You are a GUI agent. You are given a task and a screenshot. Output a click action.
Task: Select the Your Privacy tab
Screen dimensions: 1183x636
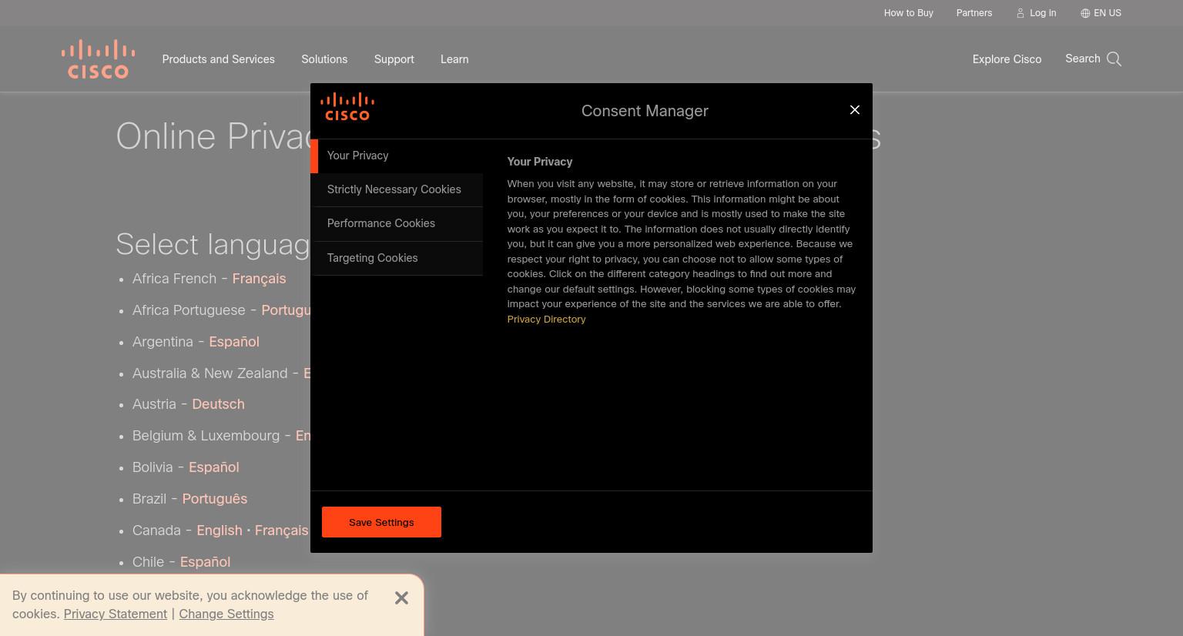point(397,156)
